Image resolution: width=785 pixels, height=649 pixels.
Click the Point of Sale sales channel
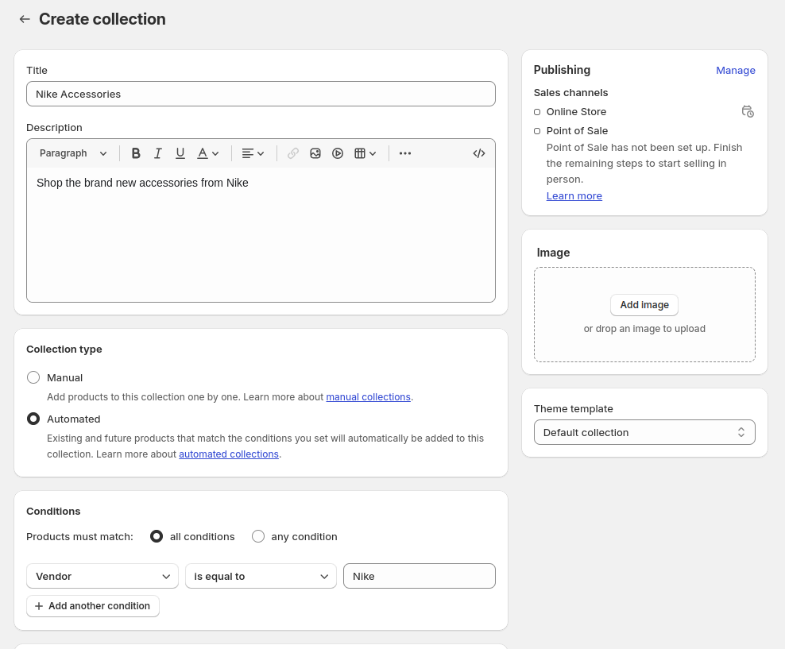578,130
